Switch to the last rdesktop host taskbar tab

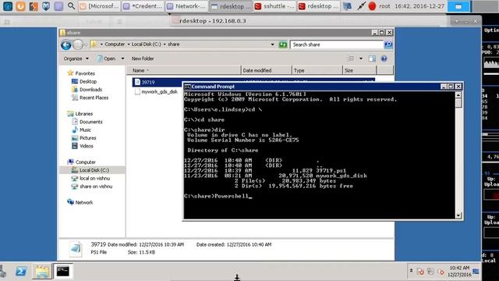pos(318,6)
